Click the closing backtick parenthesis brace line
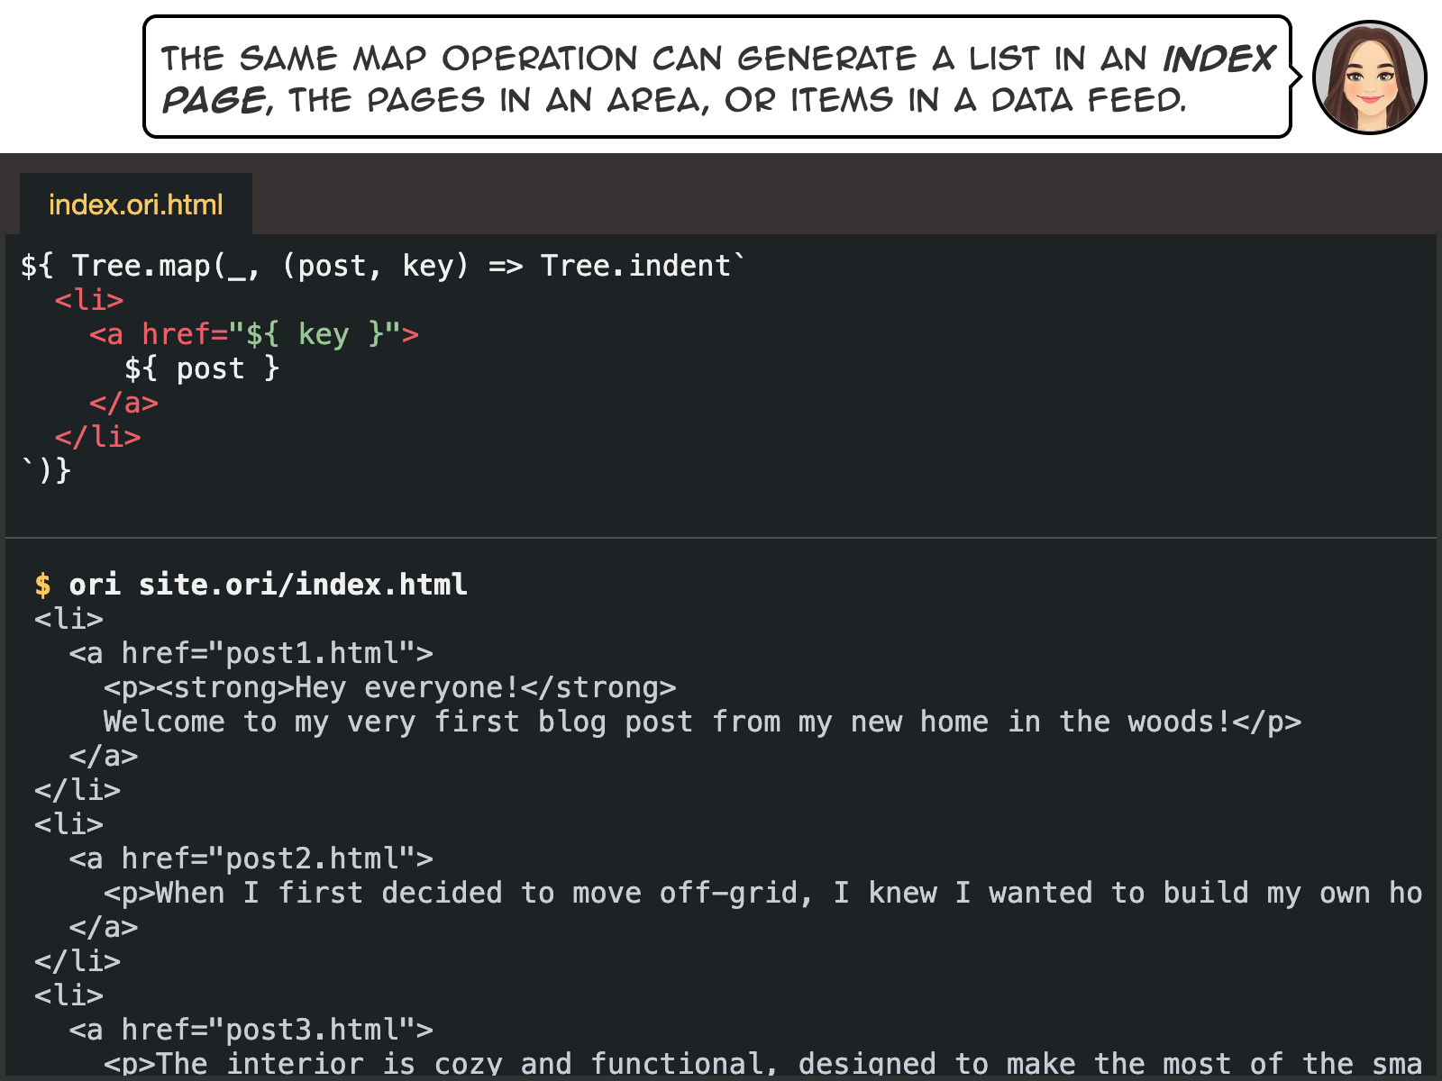 (x=46, y=470)
